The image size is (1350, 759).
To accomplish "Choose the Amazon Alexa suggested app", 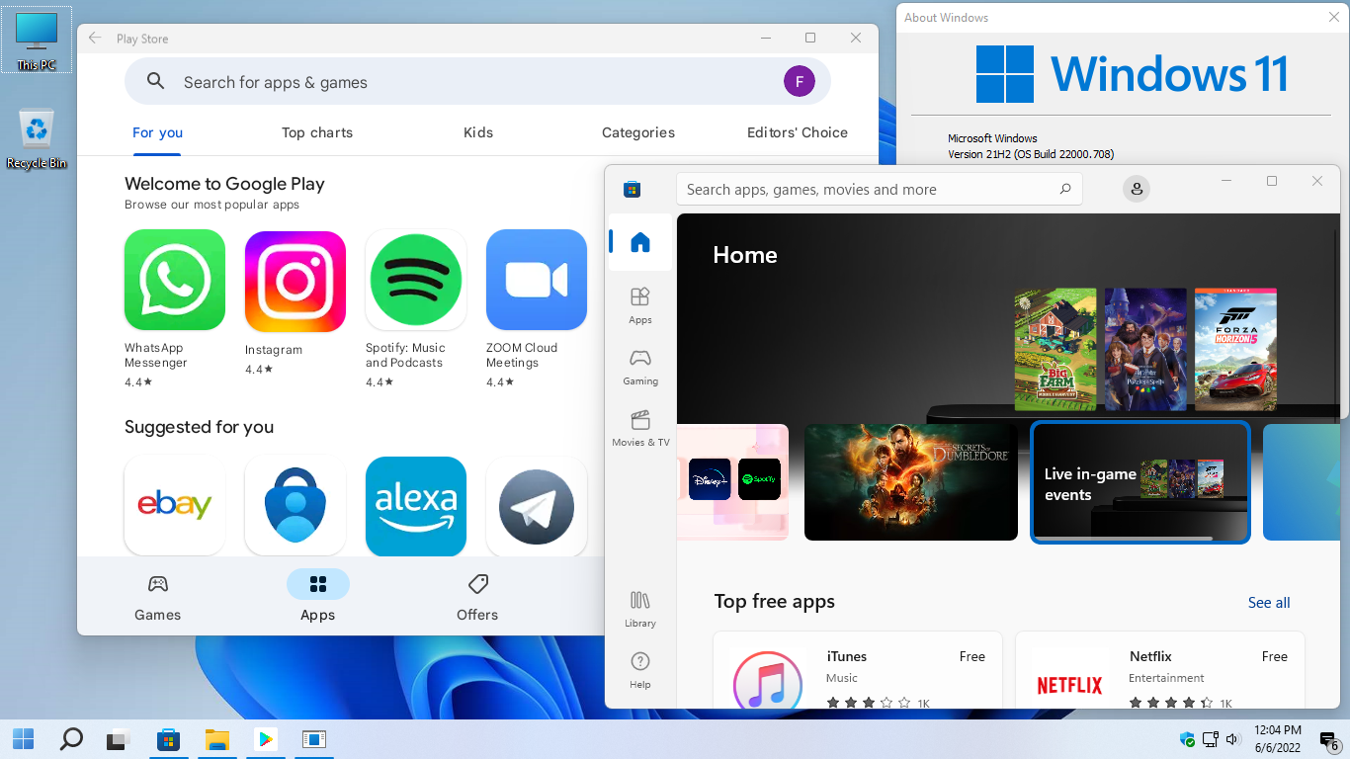I will pos(416,505).
